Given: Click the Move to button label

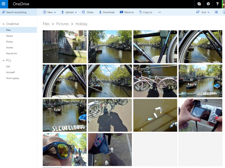Looking at the screenshot, I should (x=129, y=12).
